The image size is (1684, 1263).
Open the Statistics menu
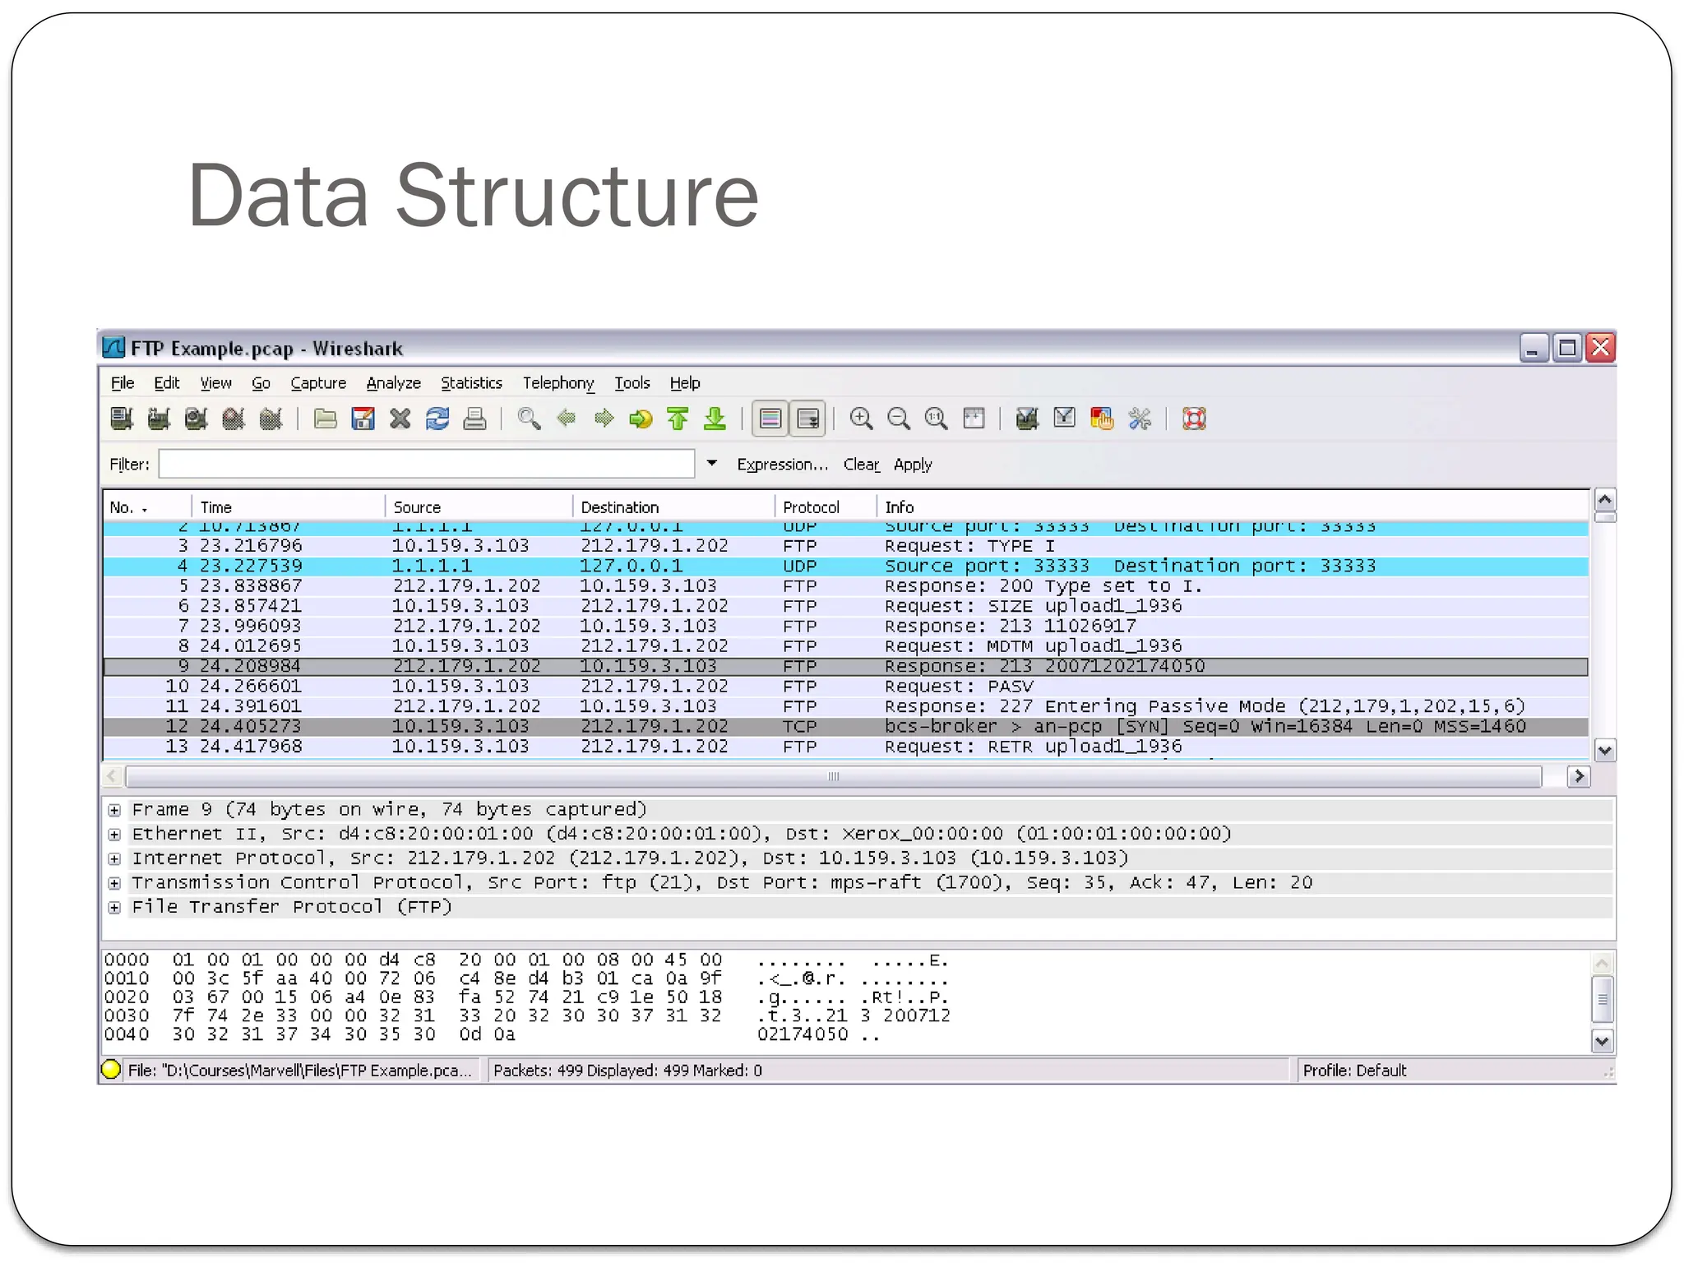coord(471,383)
